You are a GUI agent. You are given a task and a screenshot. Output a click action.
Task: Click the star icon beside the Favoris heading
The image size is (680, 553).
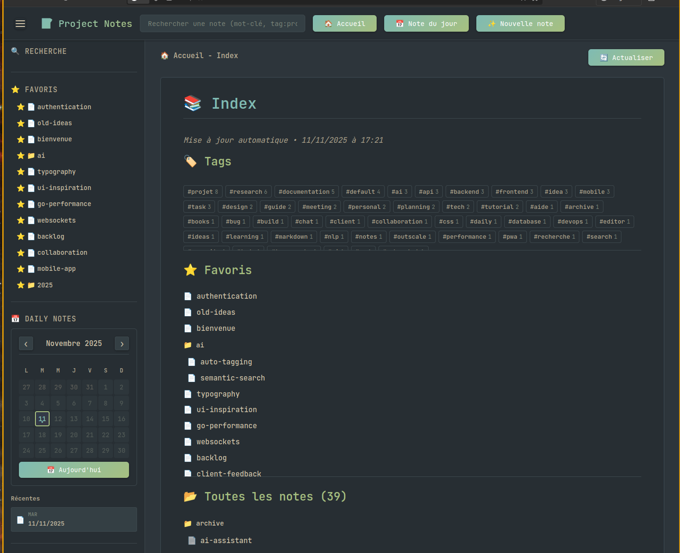(x=190, y=270)
